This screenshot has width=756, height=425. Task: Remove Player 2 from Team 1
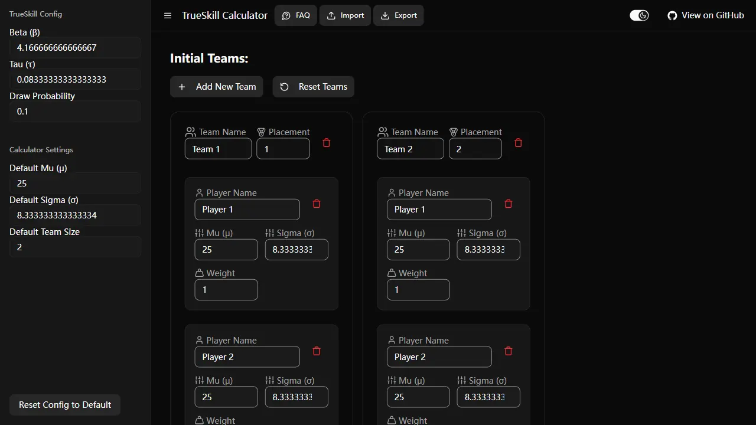[317, 351]
